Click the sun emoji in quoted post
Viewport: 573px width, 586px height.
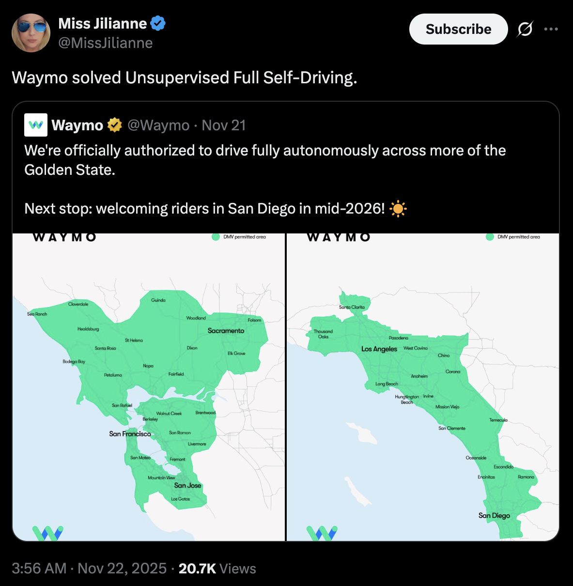click(x=398, y=209)
